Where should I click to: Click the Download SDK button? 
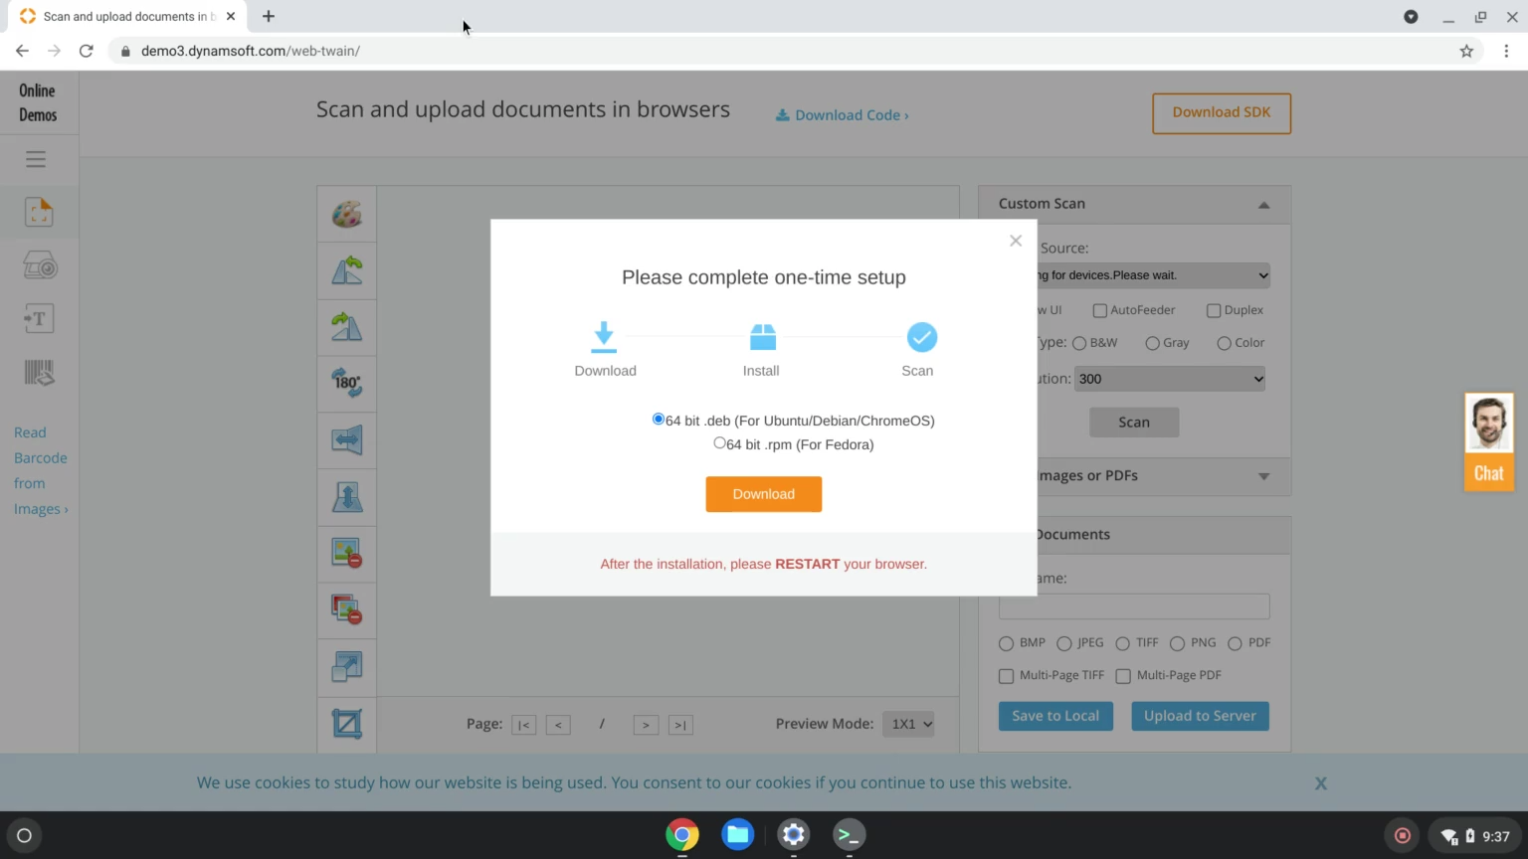click(1222, 113)
